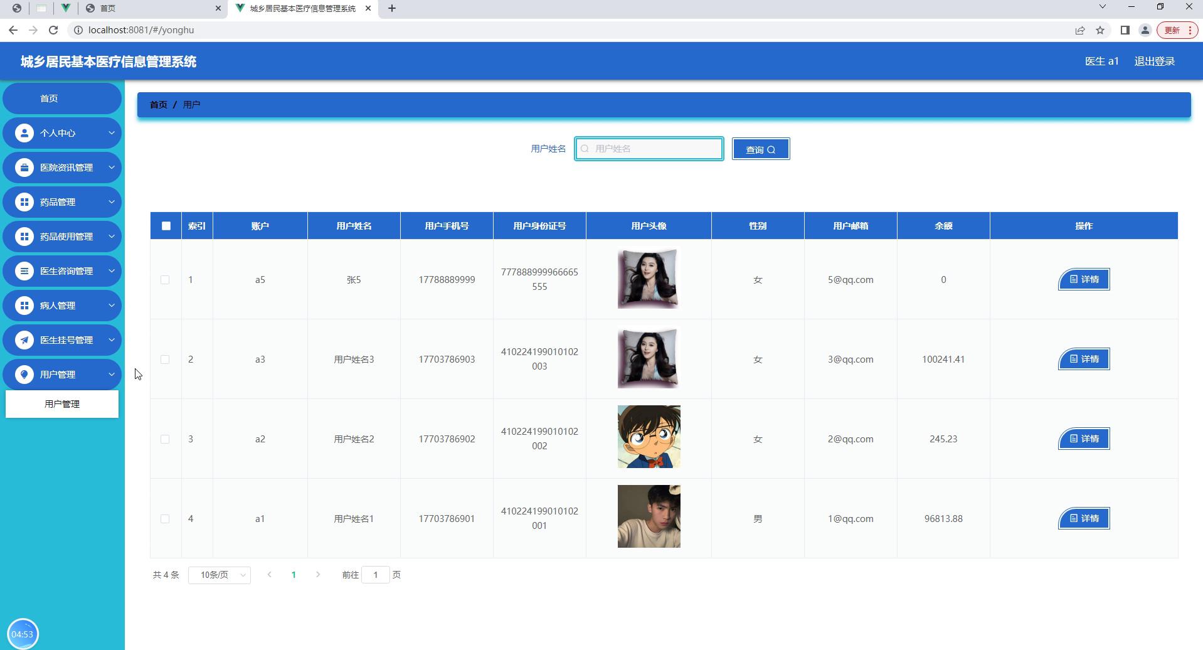Viewport: 1203px width, 650px height.
Task: Reload the page with refresh icon
Action: (x=53, y=30)
